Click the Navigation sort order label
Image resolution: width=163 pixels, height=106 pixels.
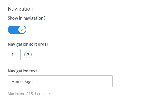(x=28, y=44)
